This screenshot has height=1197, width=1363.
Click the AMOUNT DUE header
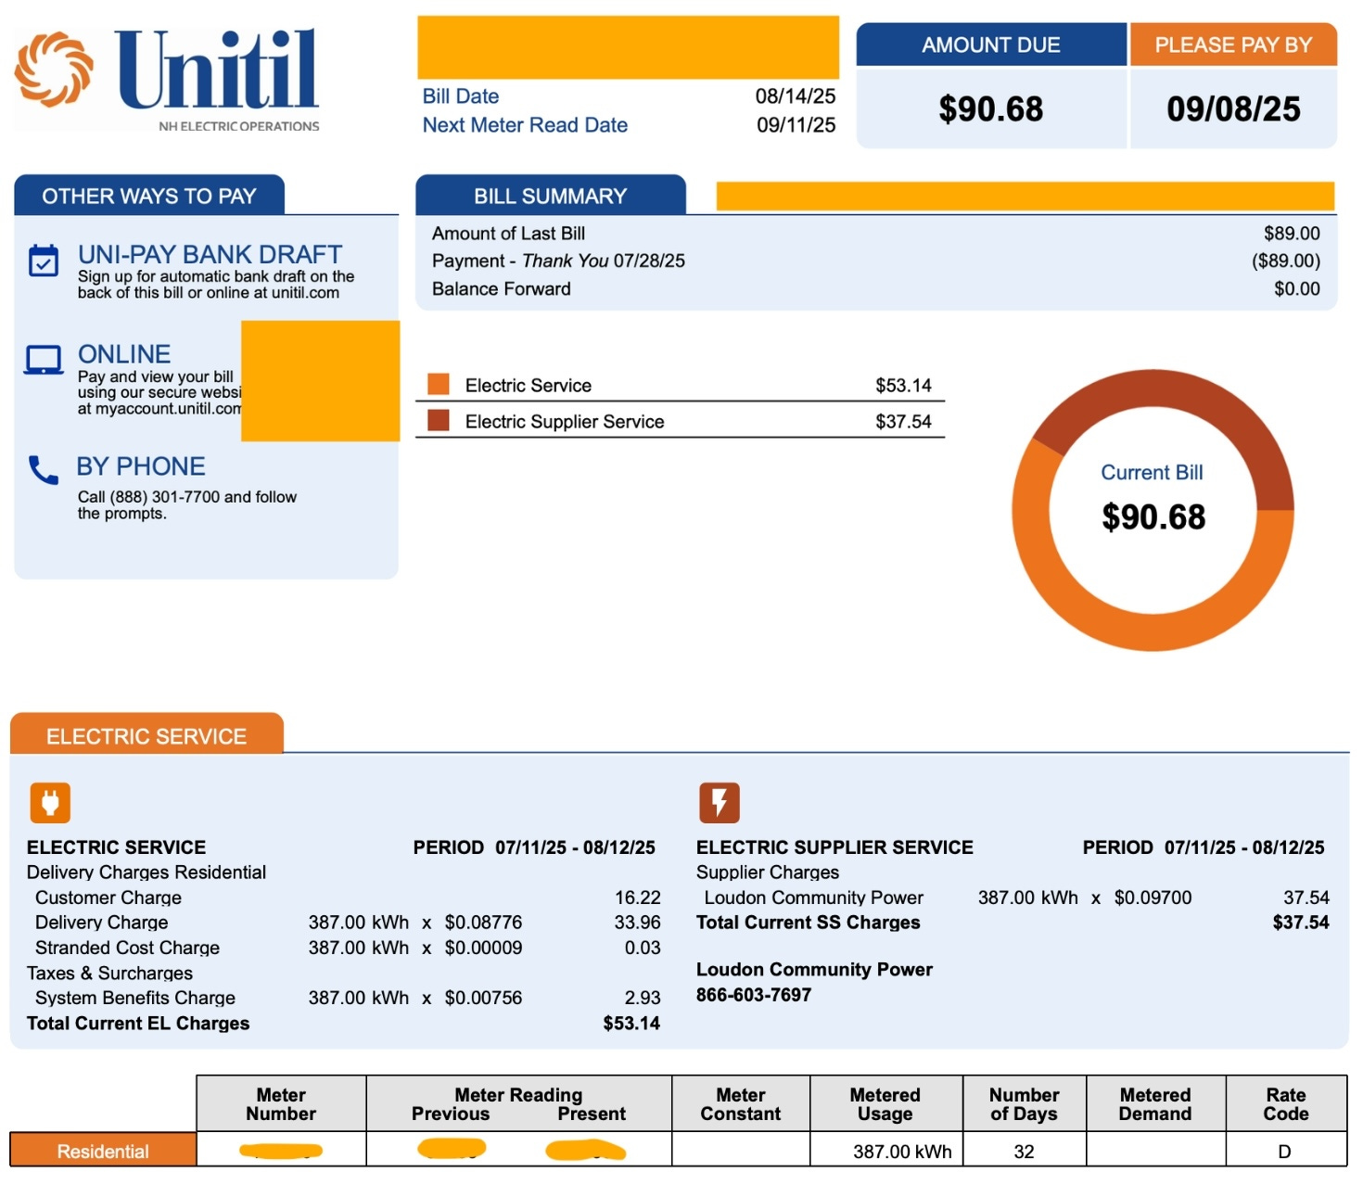(991, 45)
